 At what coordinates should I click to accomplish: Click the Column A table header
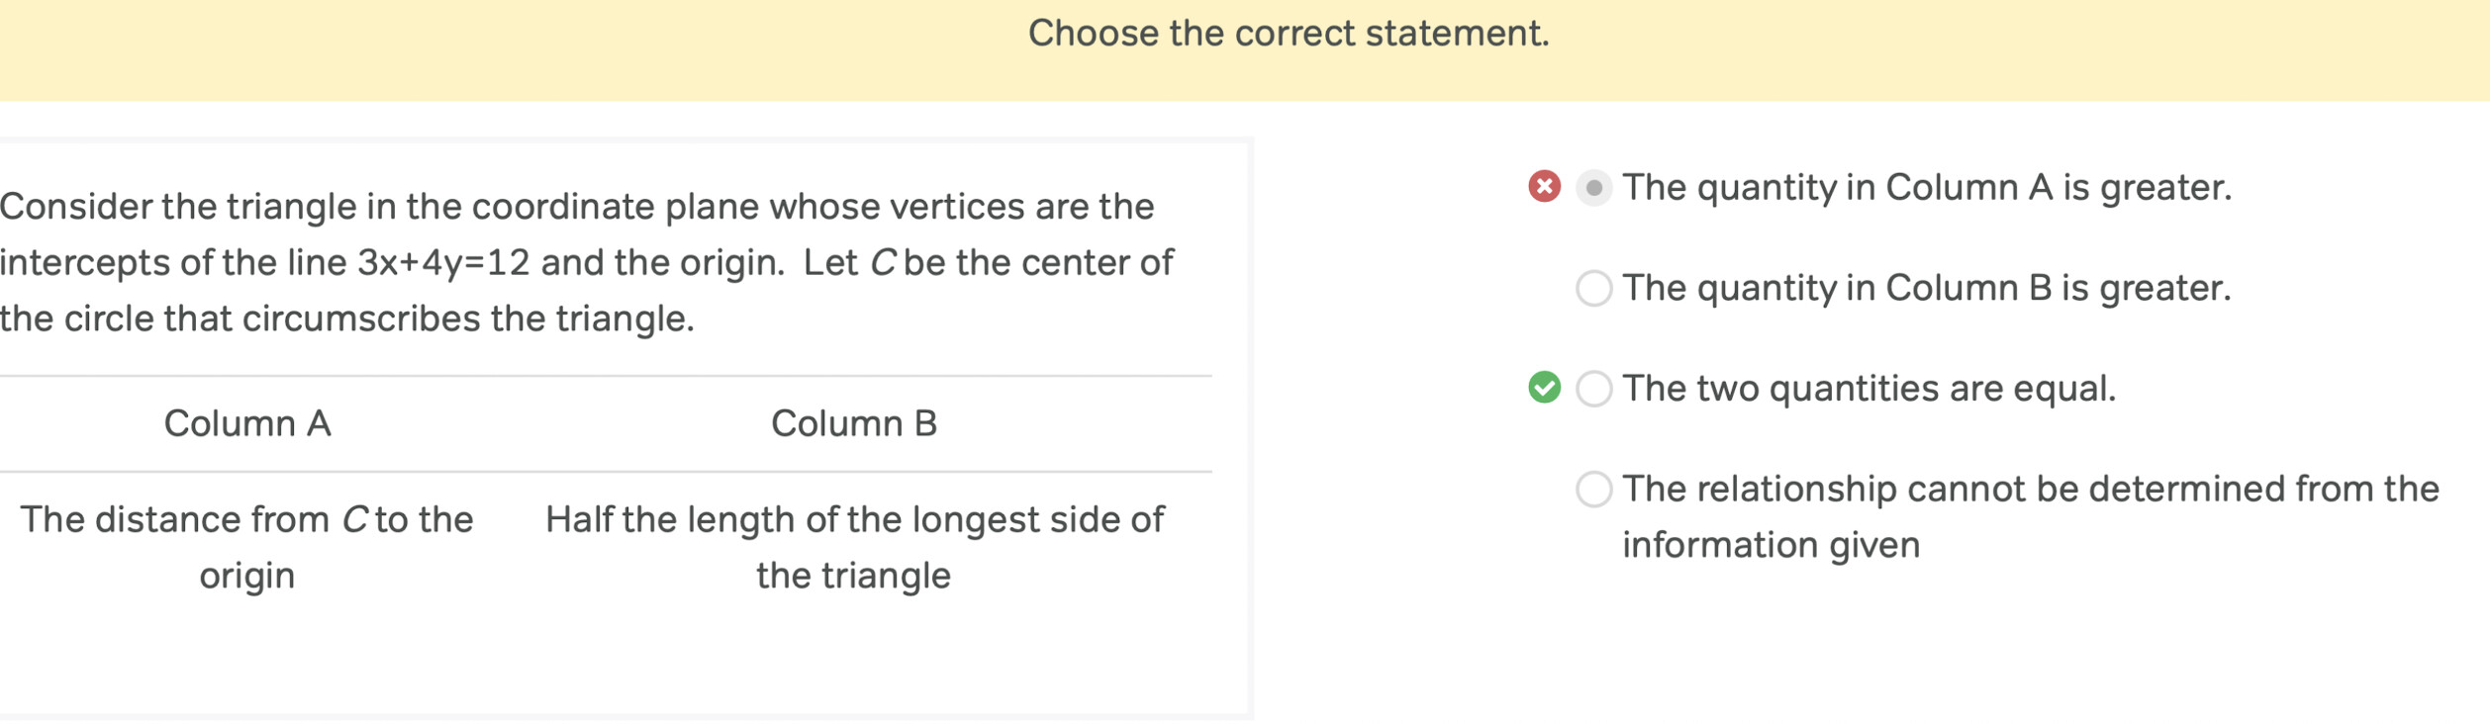247,423
